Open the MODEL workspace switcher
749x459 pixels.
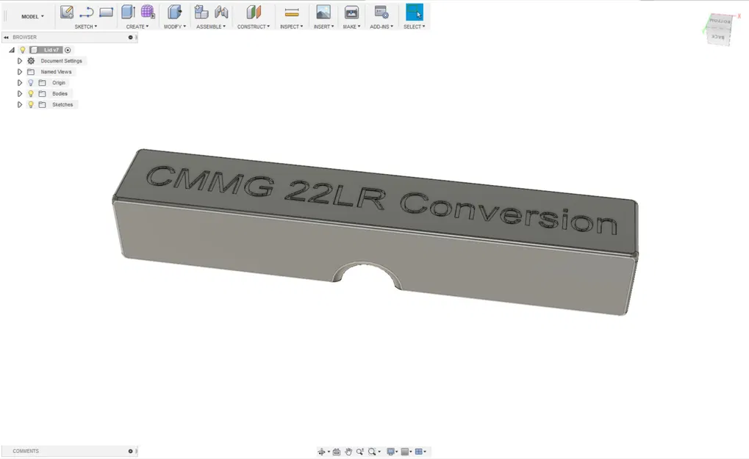coord(31,15)
